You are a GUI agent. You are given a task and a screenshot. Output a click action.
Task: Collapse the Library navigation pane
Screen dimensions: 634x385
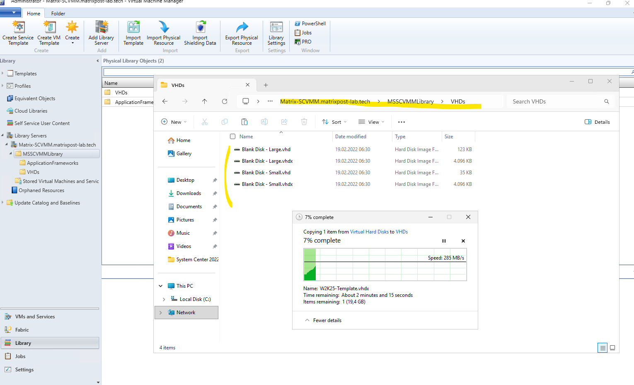pyautogui.click(x=98, y=61)
